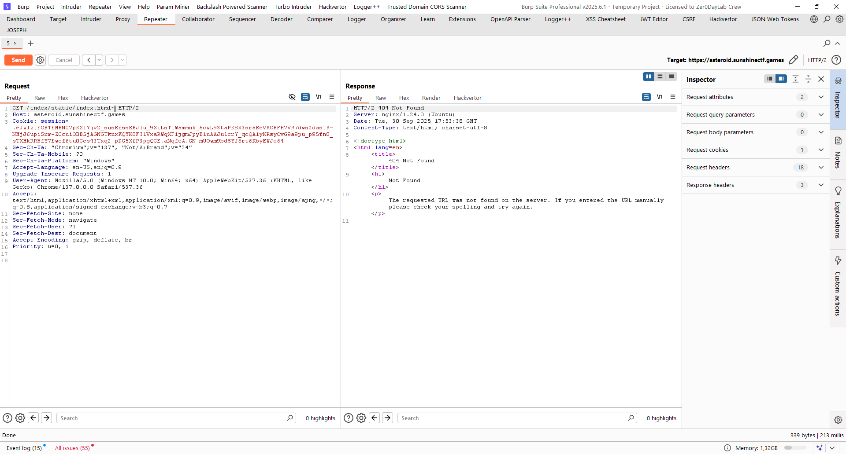Click the Cancel button
846x454 pixels.
point(64,60)
